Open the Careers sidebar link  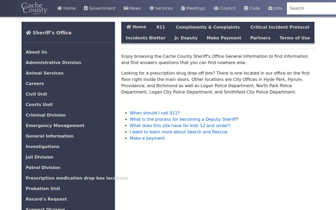[35, 83]
